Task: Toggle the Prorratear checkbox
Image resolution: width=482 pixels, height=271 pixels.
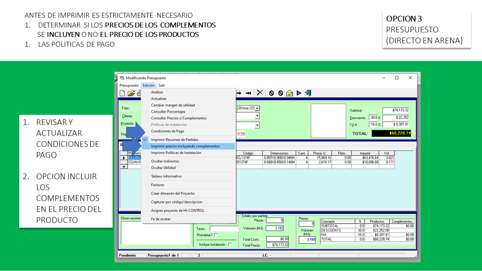Action: coord(216,235)
